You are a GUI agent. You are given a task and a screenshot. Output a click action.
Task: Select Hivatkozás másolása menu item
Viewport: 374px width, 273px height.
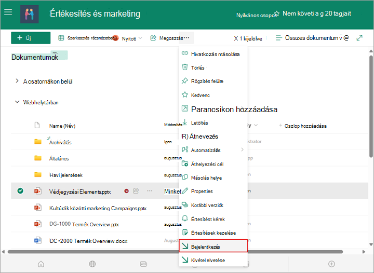click(x=213, y=54)
